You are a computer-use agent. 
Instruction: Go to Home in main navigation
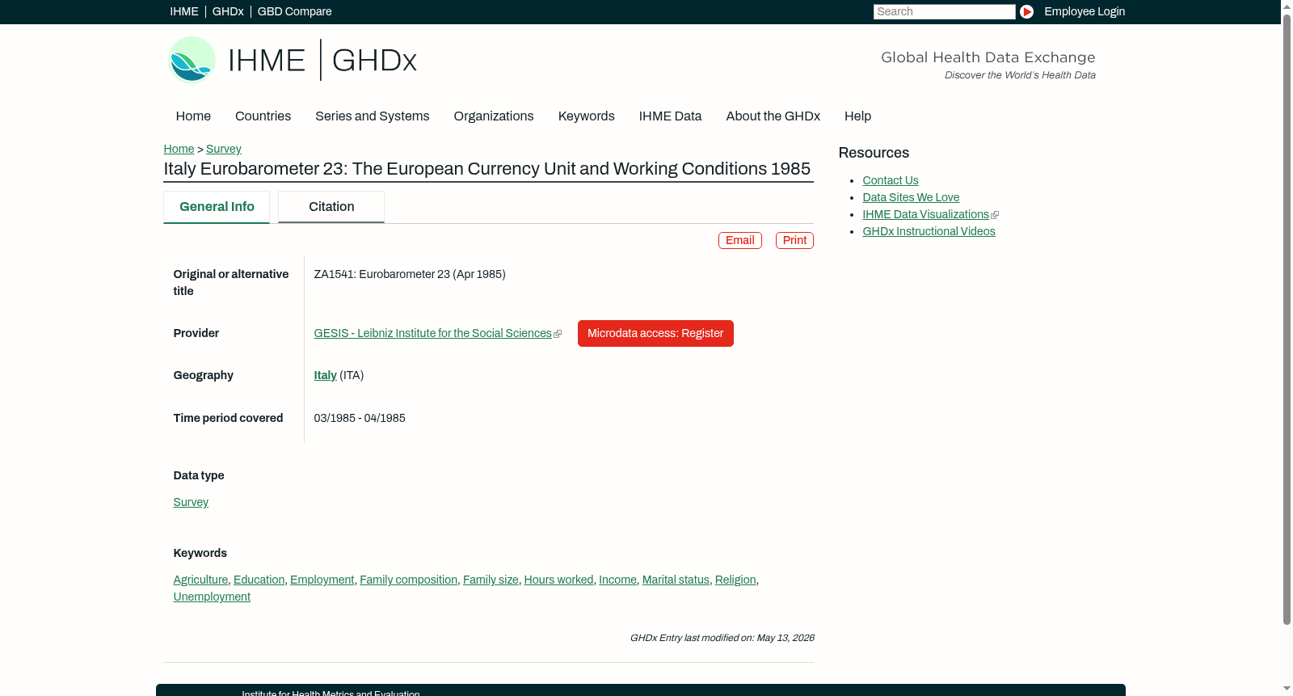193,116
